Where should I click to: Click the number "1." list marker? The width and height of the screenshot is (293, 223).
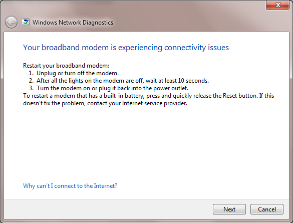pyautogui.click(x=31, y=73)
